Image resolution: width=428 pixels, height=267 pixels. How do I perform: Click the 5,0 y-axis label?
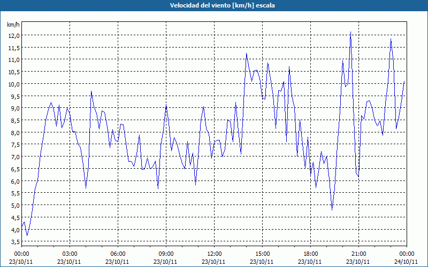(x=15, y=205)
